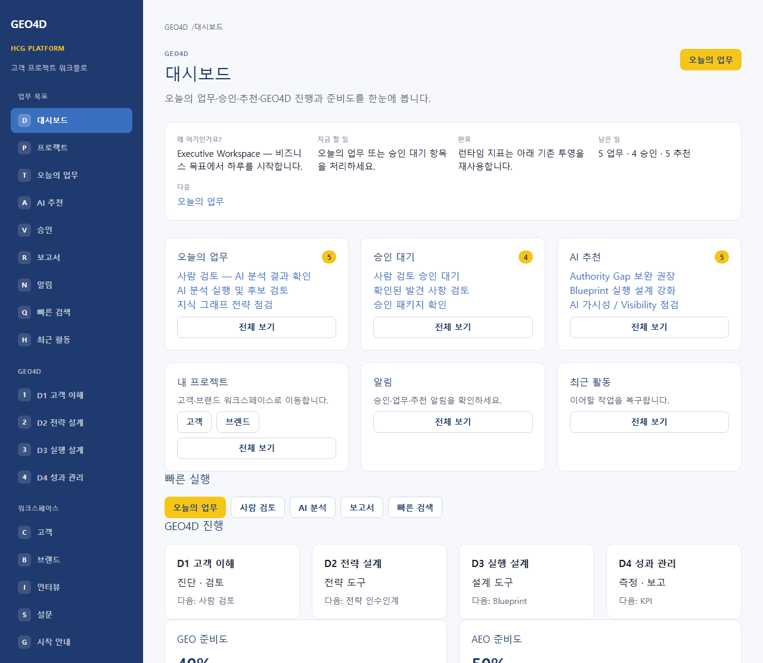Choose the AI 분석 quick action chip
This screenshot has width=763, height=663.
(x=312, y=507)
